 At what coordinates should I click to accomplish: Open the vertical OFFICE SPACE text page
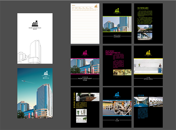(85, 107)
